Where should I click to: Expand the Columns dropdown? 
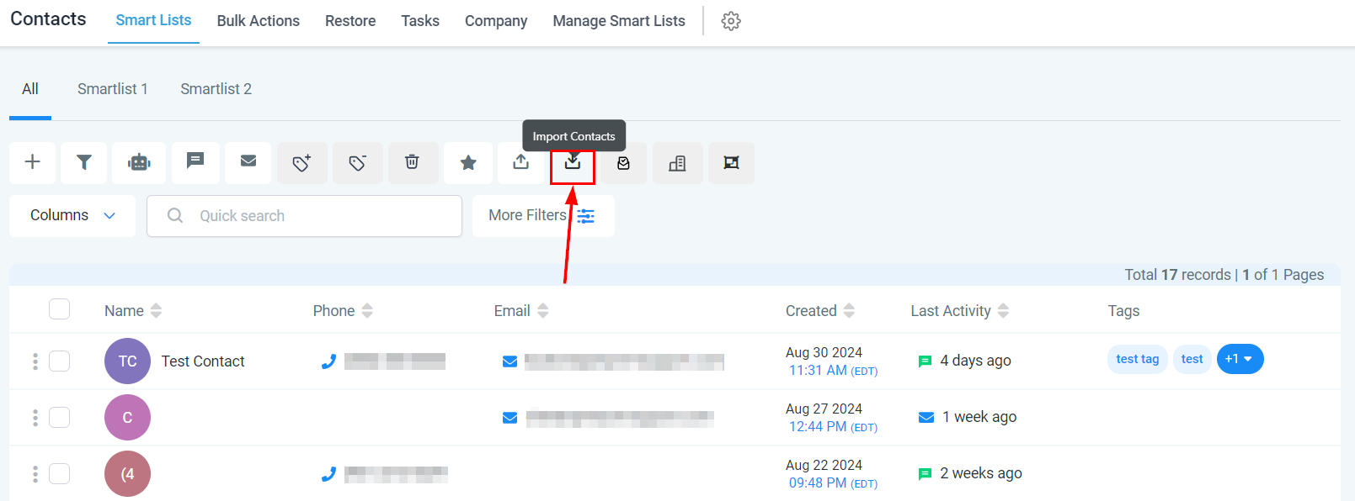click(72, 216)
